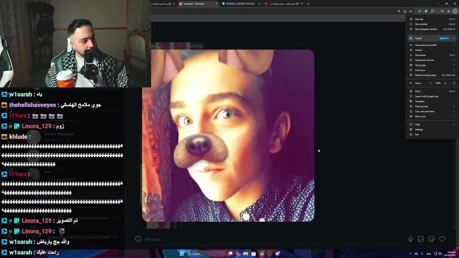The height and width of the screenshot is (258, 459).
Task: Click the install app icon in the address bar
Action: 405,11
